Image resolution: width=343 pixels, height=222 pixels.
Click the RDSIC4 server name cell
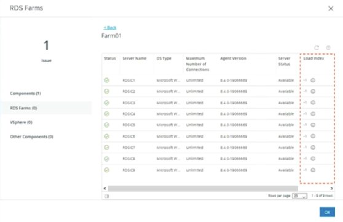(x=128, y=114)
